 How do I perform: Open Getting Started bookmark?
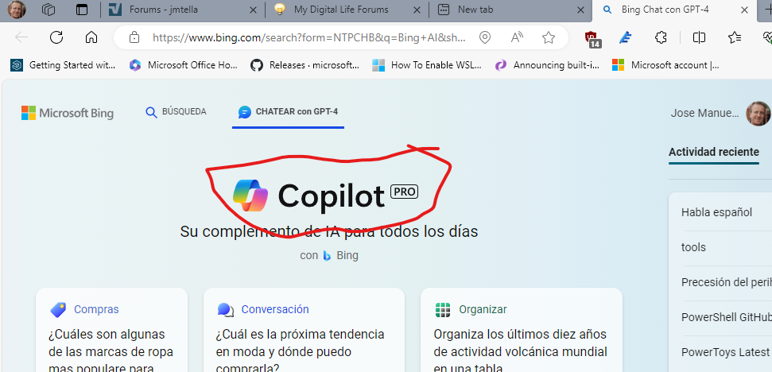(63, 65)
